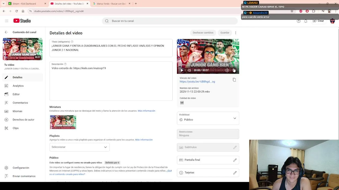Open the channel avatar menu
339x190 pixels.
pyautogui.click(x=332, y=21)
